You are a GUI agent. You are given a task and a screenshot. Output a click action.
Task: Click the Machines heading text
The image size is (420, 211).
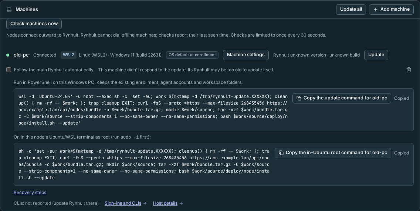(27, 9)
